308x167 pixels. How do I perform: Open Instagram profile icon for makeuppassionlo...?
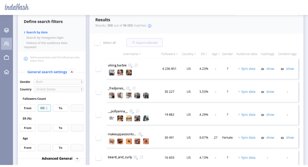coord(140,134)
